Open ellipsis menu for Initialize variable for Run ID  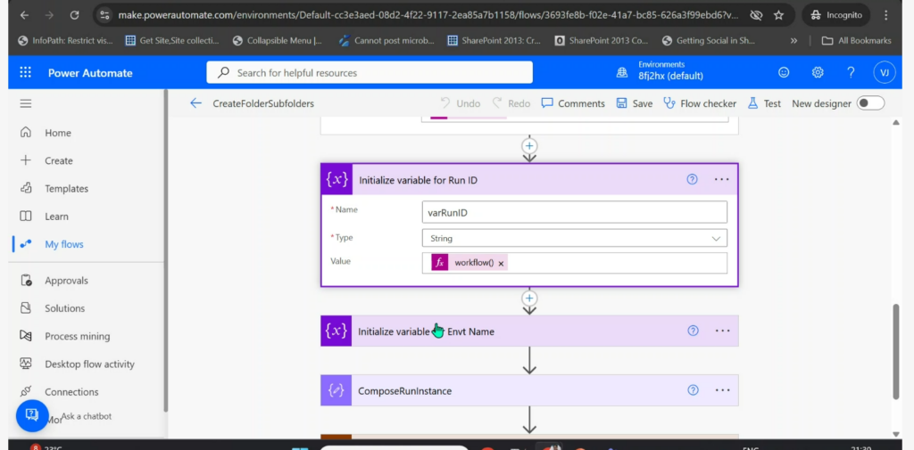pos(721,179)
